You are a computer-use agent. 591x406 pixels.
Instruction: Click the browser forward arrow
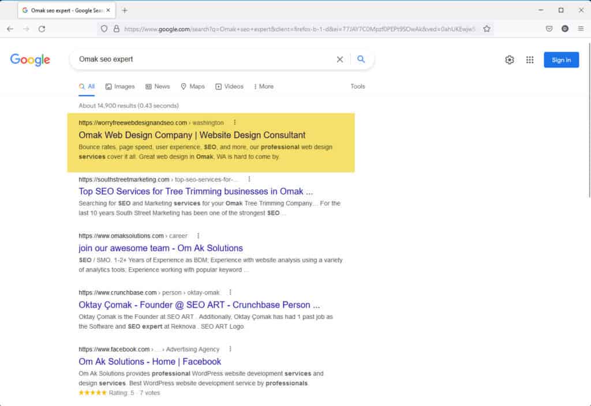coord(26,29)
